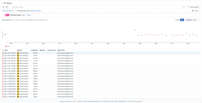Click the highest span dot near 19:58

point(135,30)
